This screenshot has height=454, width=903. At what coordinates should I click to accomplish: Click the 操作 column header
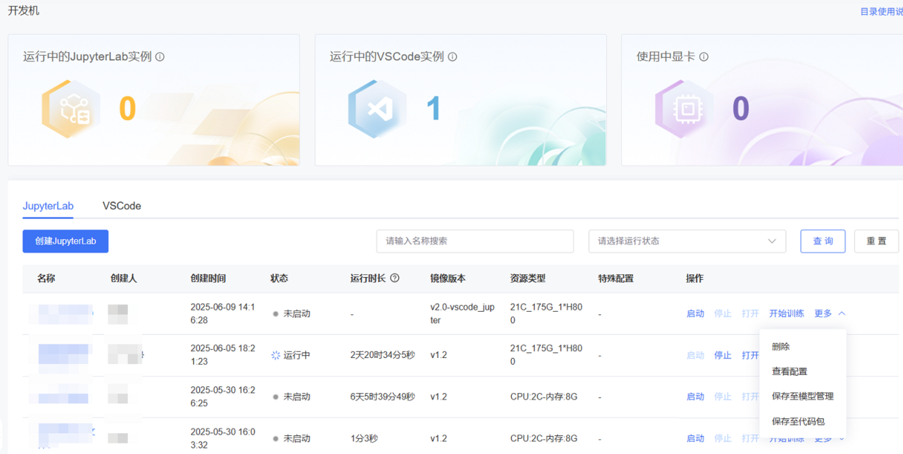point(695,278)
